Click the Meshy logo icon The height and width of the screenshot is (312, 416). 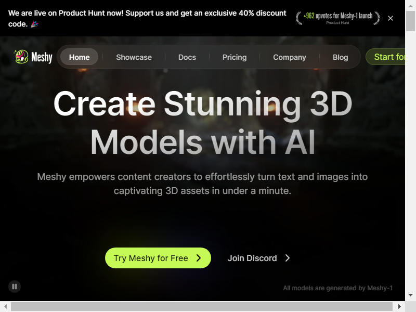tap(21, 57)
